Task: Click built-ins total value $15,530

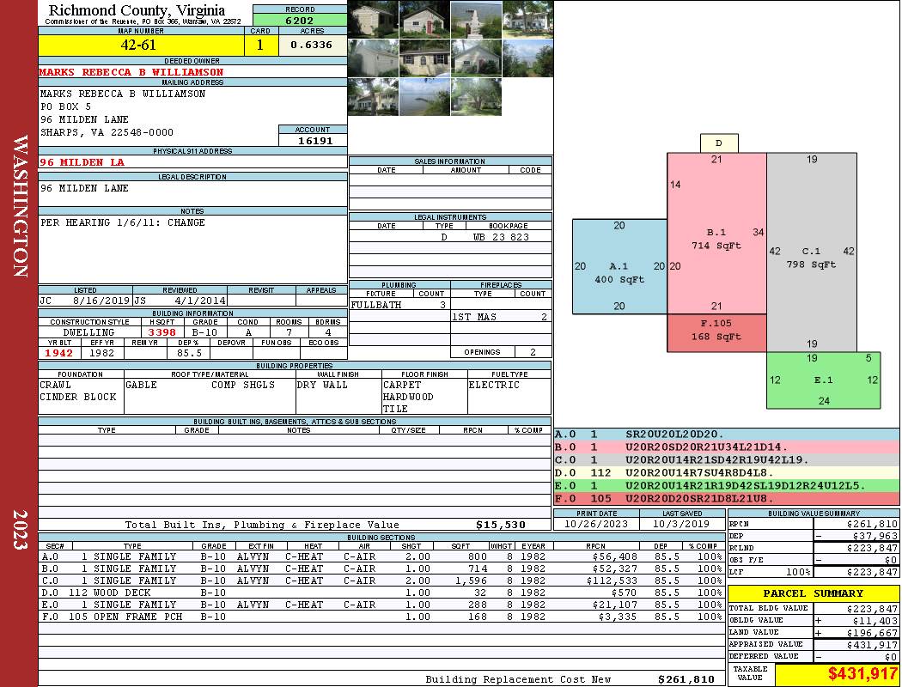Action: pyautogui.click(x=501, y=525)
